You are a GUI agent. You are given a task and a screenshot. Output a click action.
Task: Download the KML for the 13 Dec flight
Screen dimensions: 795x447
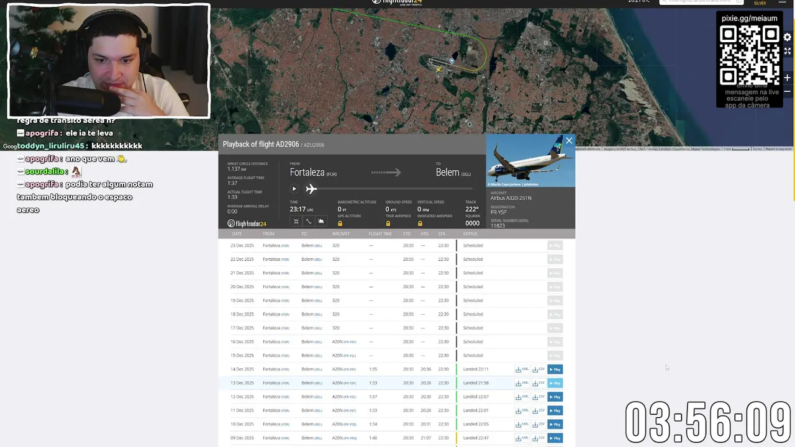click(x=522, y=383)
